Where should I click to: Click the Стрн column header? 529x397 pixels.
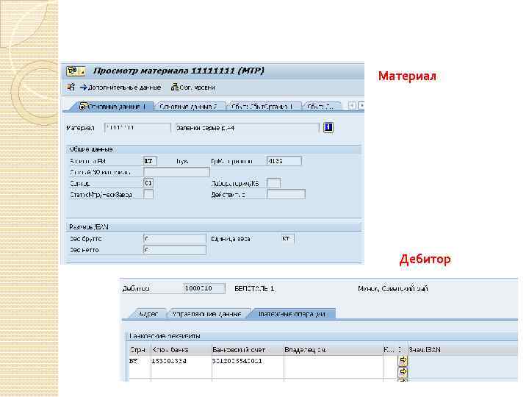point(139,350)
